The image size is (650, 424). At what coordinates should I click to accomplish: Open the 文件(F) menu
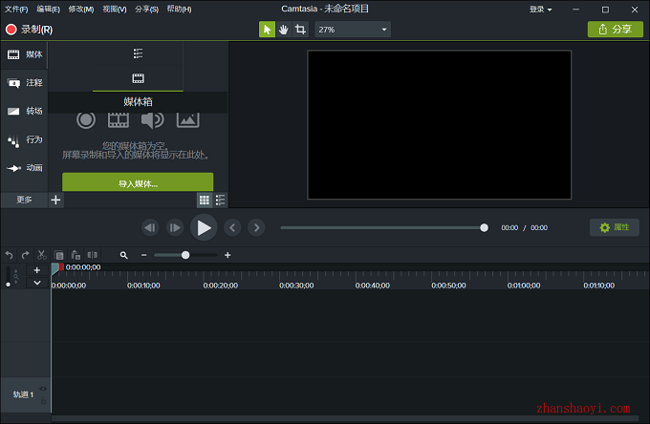pyautogui.click(x=16, y=10)
